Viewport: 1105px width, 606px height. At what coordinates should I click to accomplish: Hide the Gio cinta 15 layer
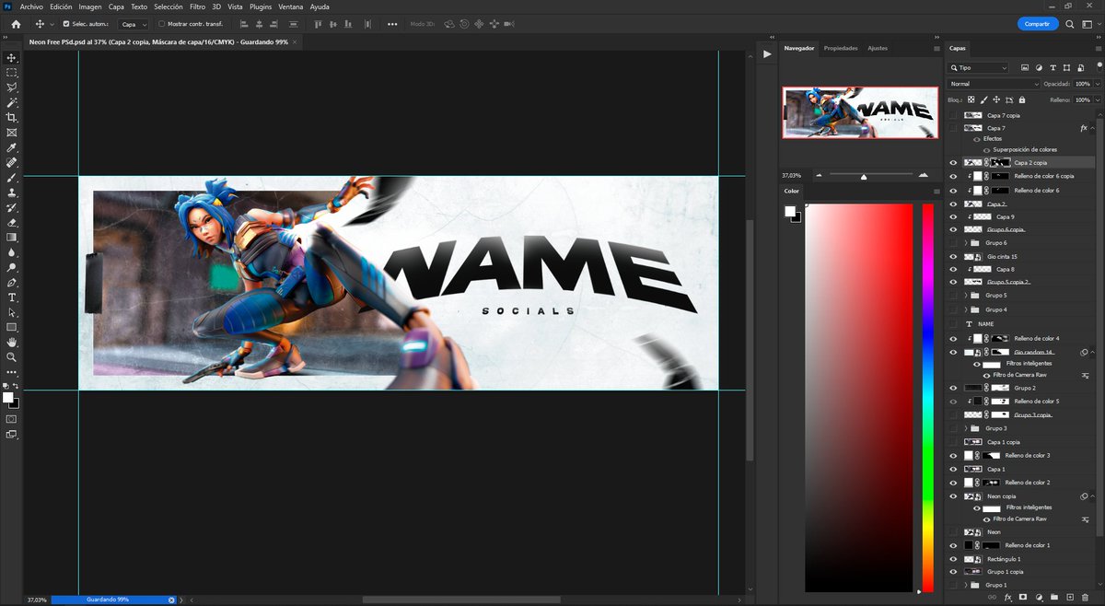(952, 256)
